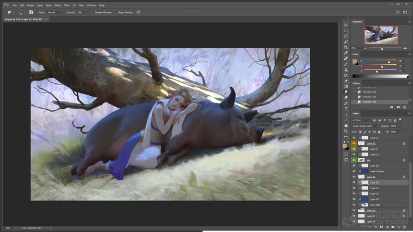413x232 pixels.
Task: Select the Type tool
Action: 346,109
